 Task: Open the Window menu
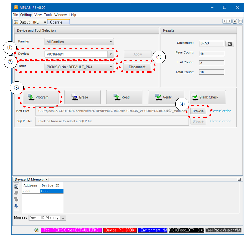(60, 15)
